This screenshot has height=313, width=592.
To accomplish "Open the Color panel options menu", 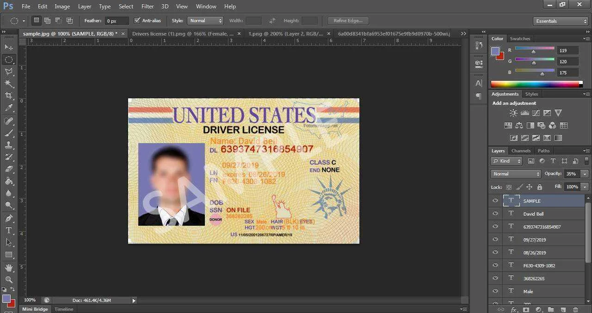I will [x=587, y=39].
